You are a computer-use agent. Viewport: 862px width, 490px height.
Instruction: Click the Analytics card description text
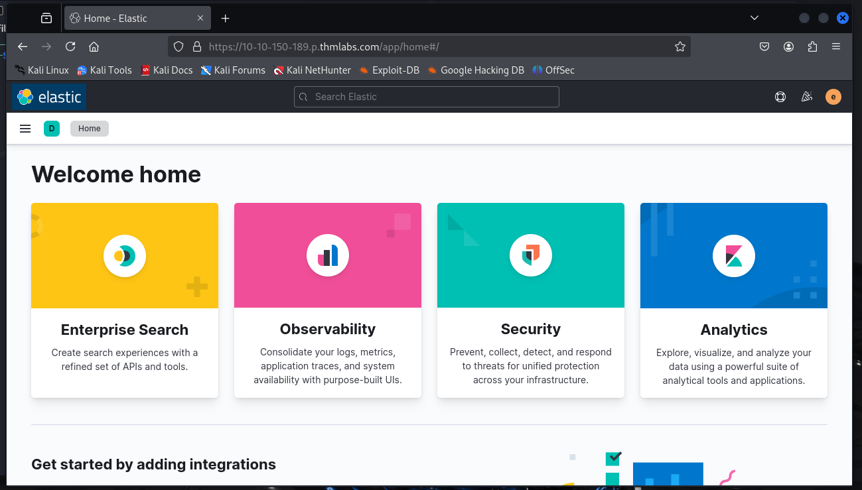click(734, 367)
